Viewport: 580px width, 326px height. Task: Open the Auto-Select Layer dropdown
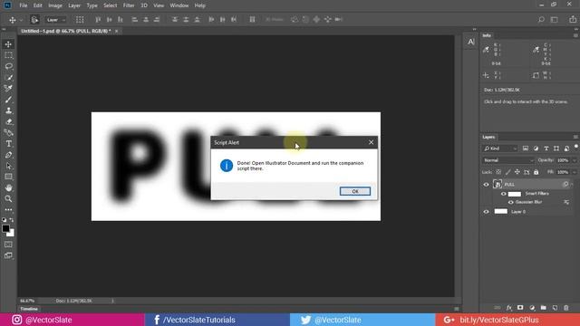click(55, 20)
